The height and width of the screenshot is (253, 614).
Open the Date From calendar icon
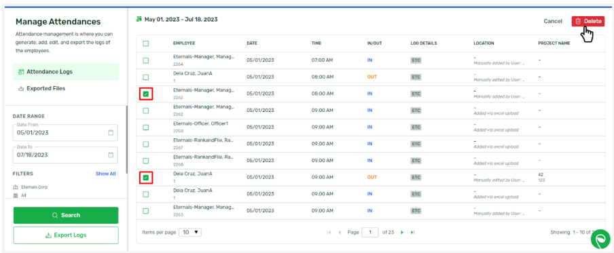pyautogui.click(x=111, y=132)
